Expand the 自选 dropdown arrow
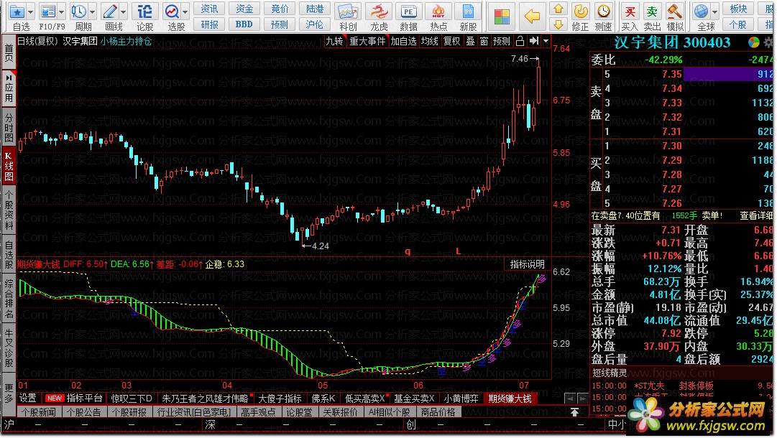 [x=31, y=11]
